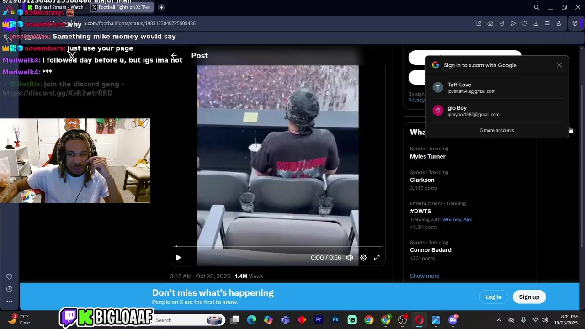Open extensions cube icon
This screenshot has width=585, height=329.
(x=575, y=23)
